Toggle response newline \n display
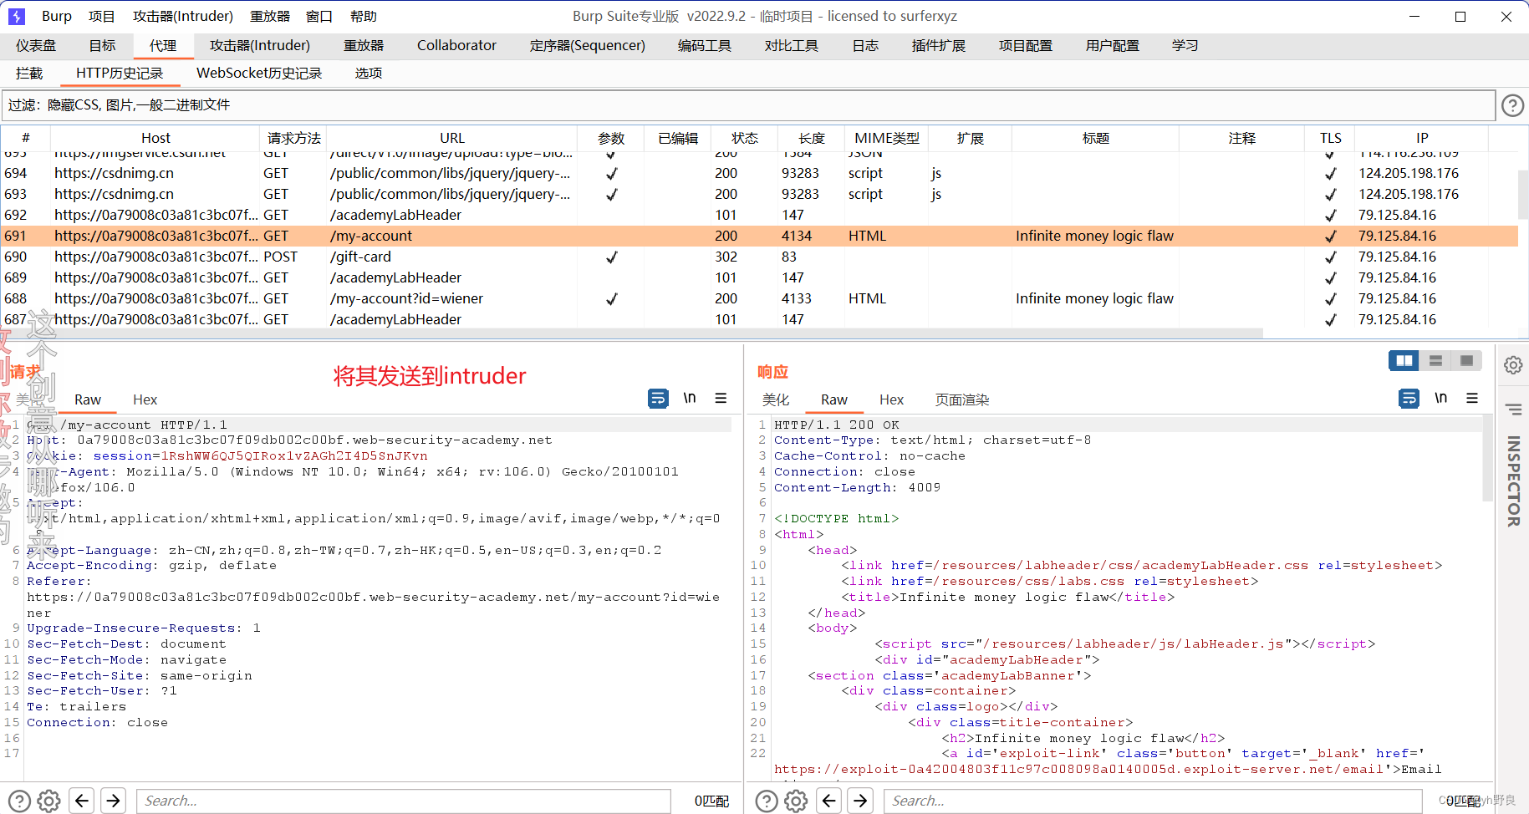The width and height of the screenshot is (1529, 814). click(1441, 399)
